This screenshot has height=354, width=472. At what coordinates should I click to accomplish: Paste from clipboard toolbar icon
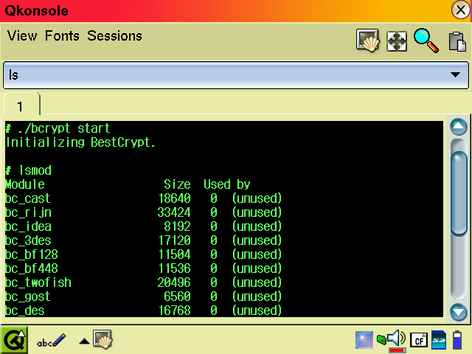(457, 41)
